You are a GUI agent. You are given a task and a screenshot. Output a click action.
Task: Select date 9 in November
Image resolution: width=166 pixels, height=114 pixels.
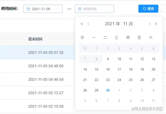[x=108, y=59]
